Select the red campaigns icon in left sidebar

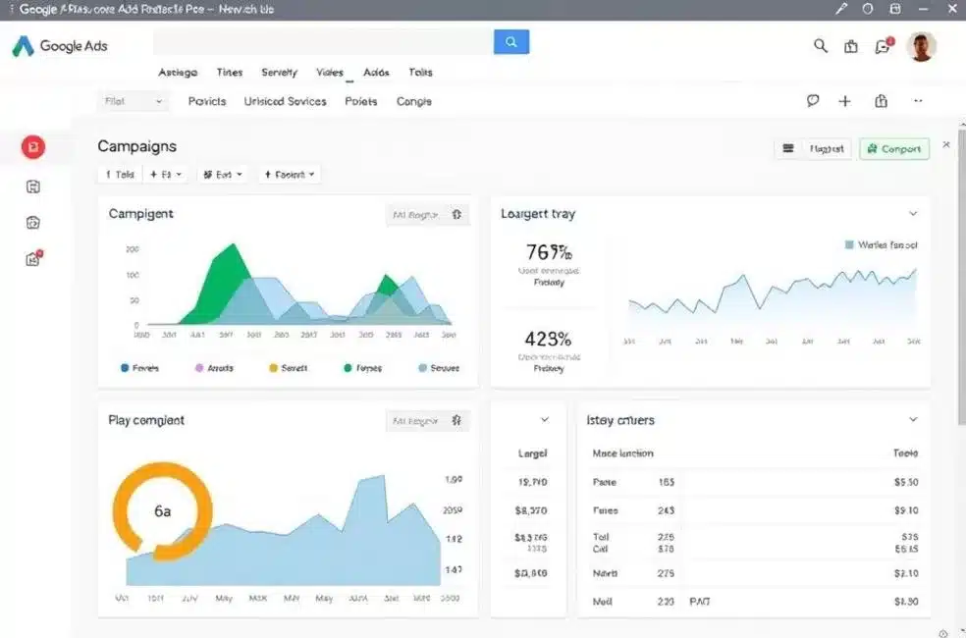[33, 146]
